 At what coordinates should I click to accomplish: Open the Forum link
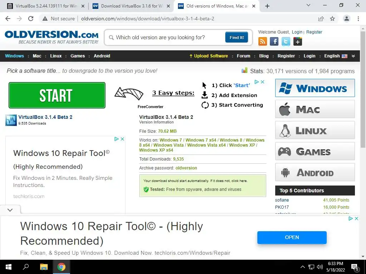coord(243,56)
